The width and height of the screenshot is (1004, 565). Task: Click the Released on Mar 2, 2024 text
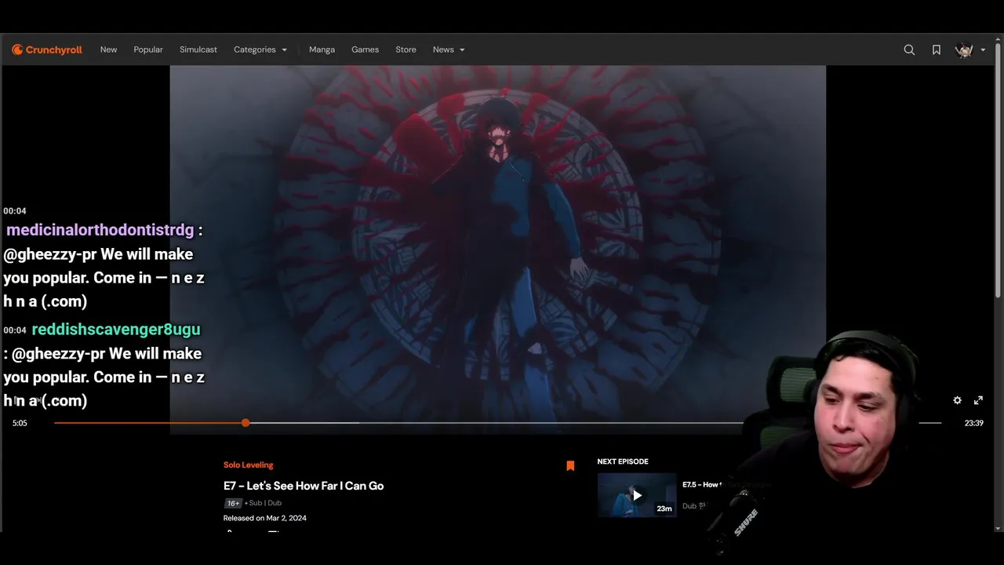(264, 518)
